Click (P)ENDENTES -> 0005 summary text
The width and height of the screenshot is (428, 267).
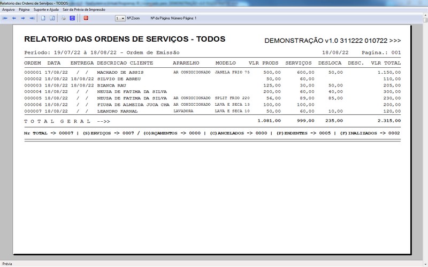coord(303,133)
